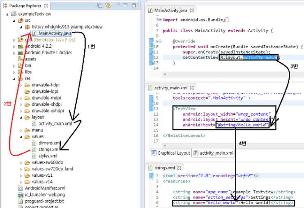Expand the gen folder
The image size is (304, 208).
pyautogui.click(x=14, y=40)
